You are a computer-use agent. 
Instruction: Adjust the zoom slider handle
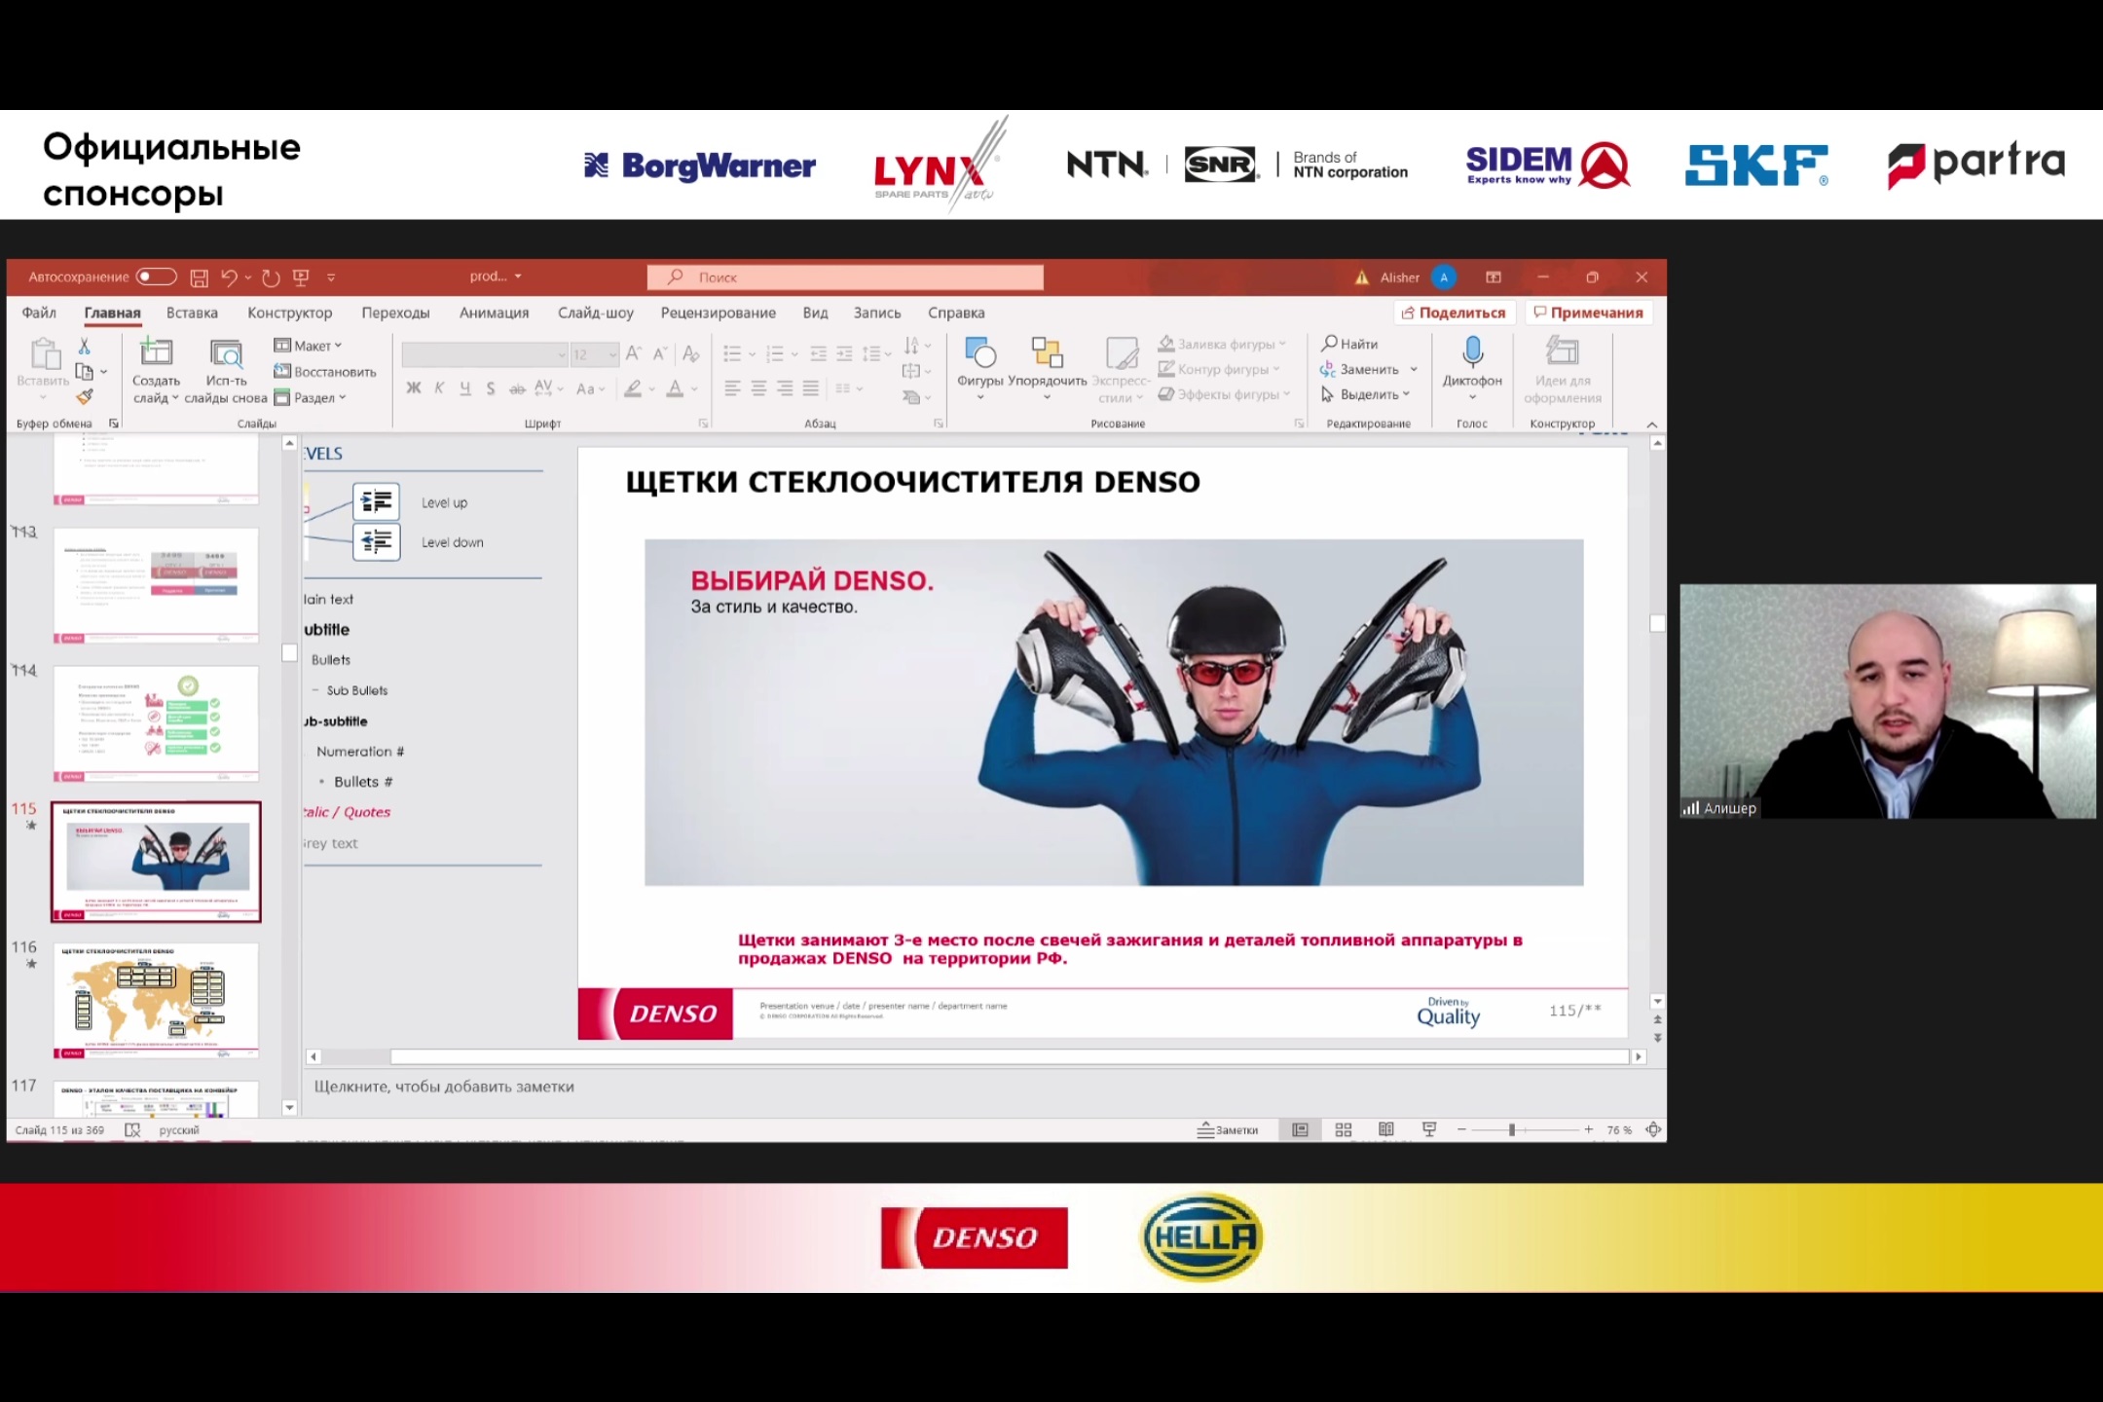coord(1512,1129)
